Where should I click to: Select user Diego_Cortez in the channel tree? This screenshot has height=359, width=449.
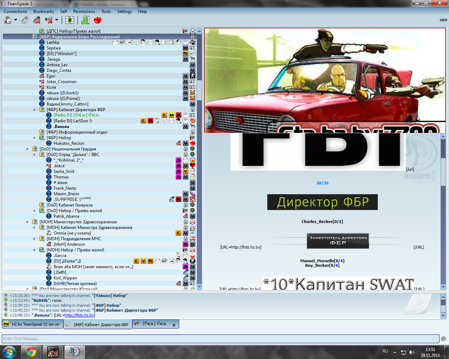(59, 70)
